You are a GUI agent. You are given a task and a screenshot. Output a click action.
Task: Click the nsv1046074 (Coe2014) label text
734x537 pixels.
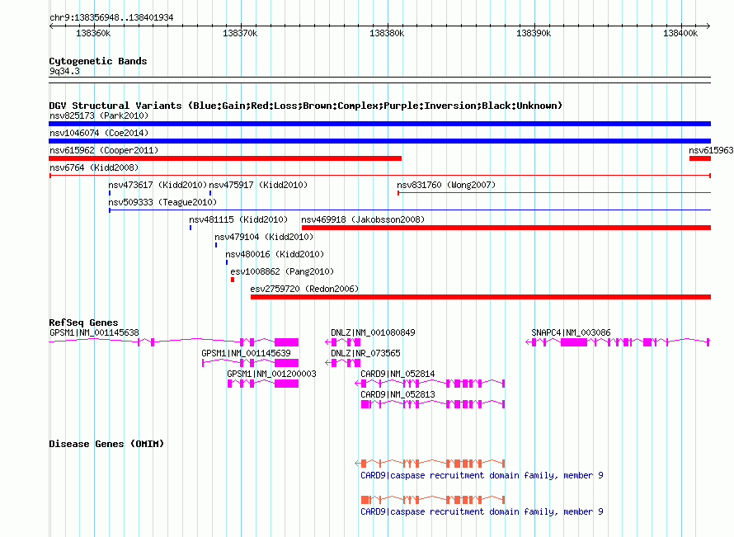pos(99,133)
